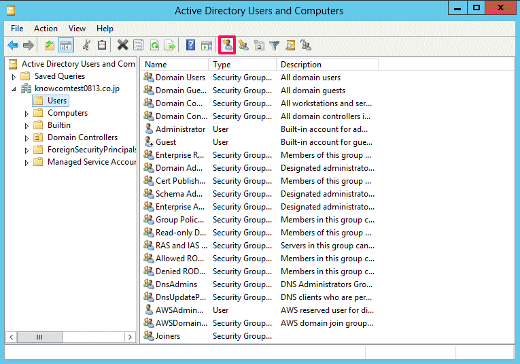520x364 pixels.
Task: Select the Schema Ad... group row
Action: [x=259, y=194]
